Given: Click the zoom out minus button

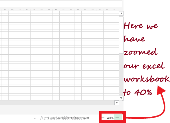Looking at the screenshot, I should tap(103, 118).
